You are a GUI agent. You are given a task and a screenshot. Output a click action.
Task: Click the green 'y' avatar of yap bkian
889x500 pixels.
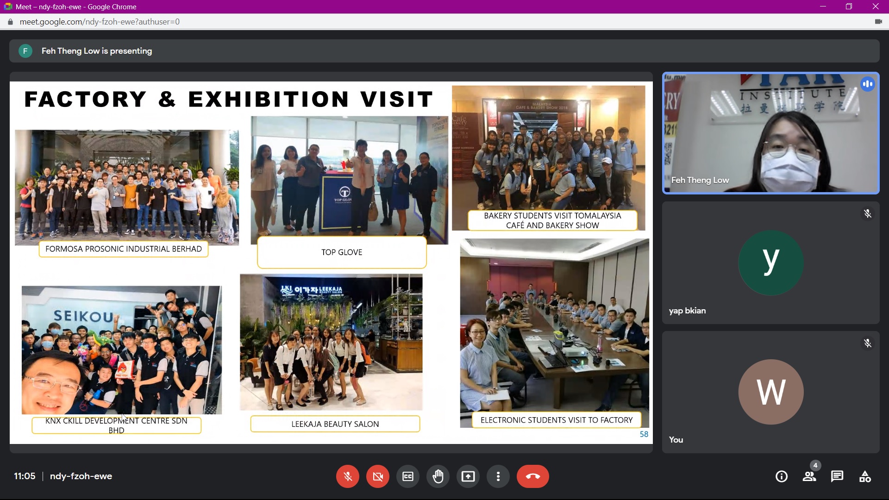[771, 262]
